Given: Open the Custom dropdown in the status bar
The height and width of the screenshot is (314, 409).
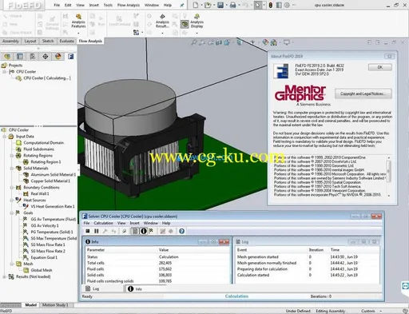Looking at the screenshot, I should click(x=371, y=311).
